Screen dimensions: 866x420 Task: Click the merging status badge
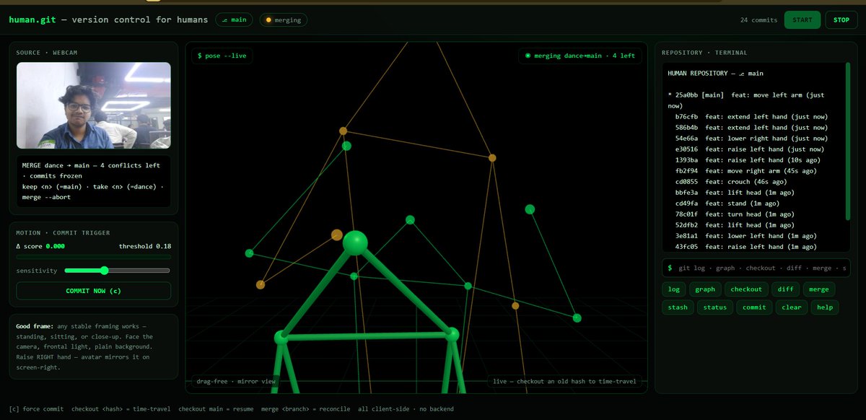click(283, 19)
